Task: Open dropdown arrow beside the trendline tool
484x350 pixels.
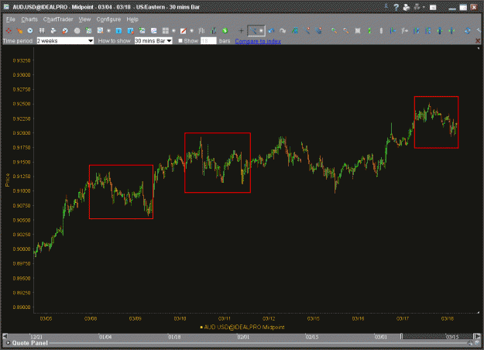Action: 261,31
